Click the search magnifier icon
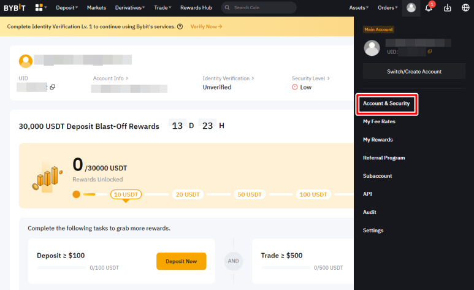This screenshot has width=474, height=290. coord(227,7)
